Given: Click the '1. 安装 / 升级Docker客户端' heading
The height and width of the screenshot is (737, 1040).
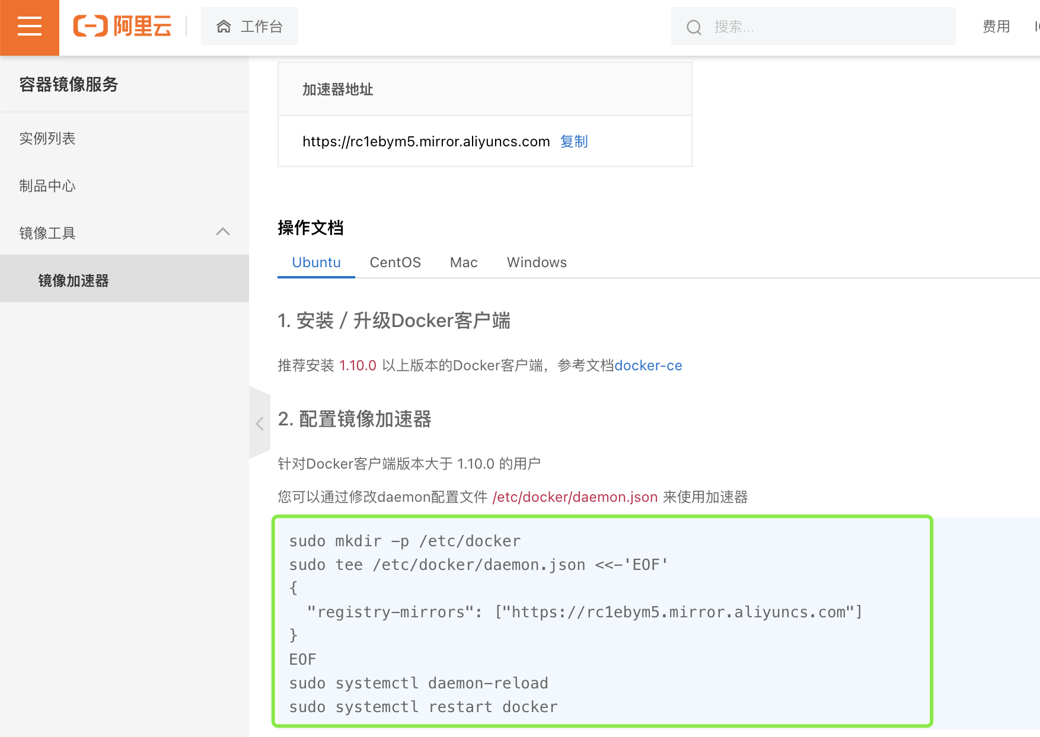Looking at the screenshot, I should [394, 321].
